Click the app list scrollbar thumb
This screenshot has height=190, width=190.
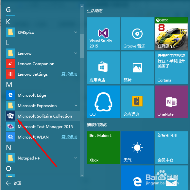pos(82,46)
